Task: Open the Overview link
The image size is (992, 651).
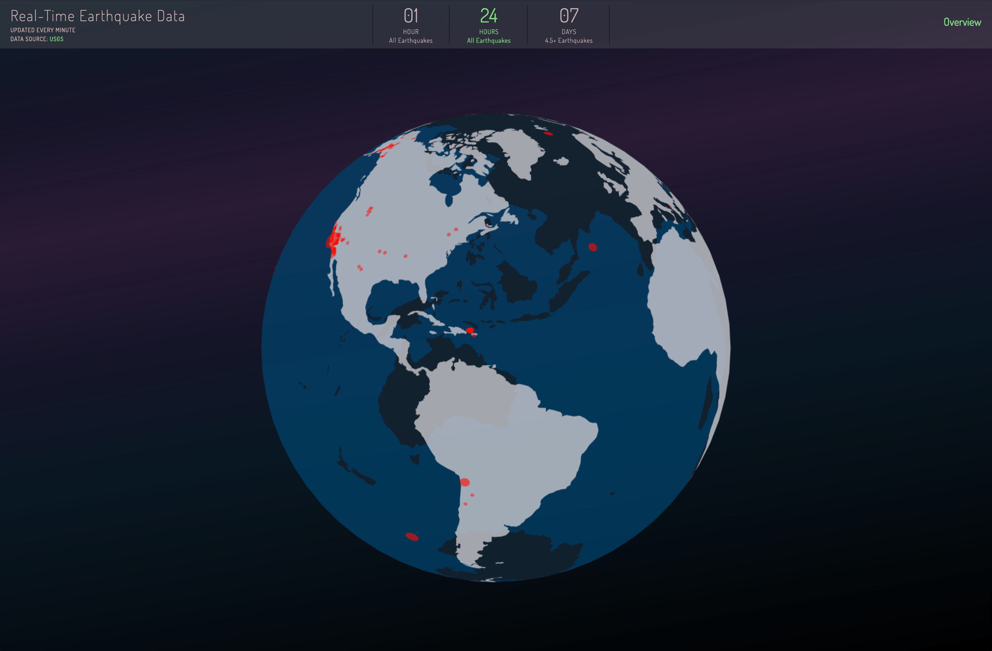Action: click(x=962, y=22)
